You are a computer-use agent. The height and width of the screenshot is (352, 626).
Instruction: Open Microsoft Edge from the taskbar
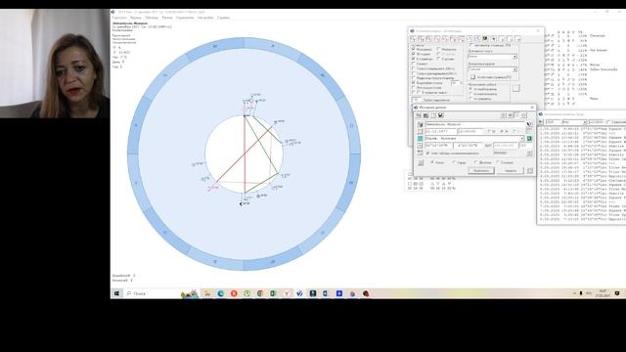(x=221, y=293)
